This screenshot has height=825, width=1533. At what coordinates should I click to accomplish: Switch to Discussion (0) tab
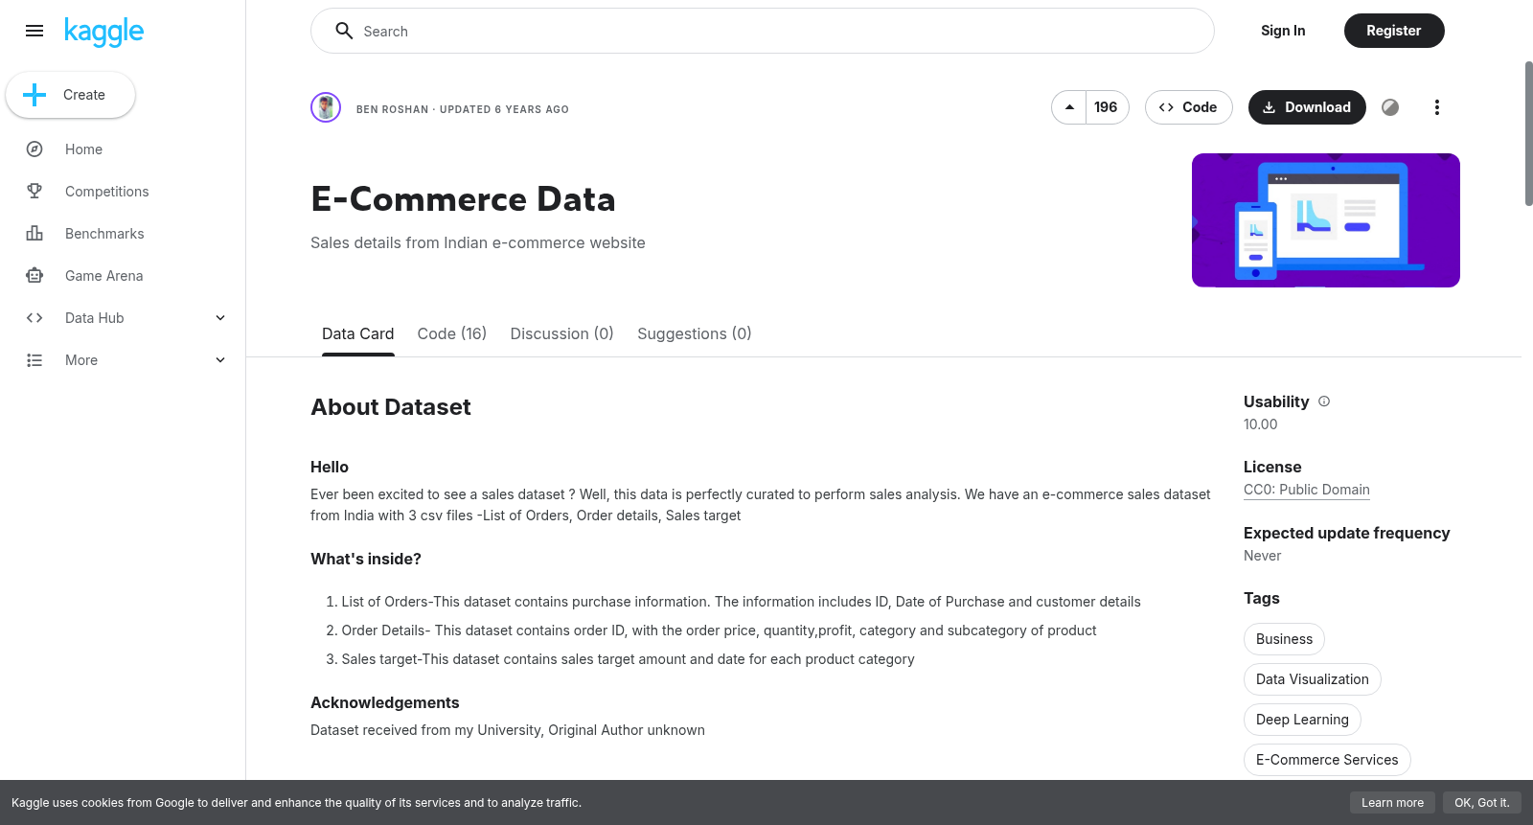tap(561, 333)
